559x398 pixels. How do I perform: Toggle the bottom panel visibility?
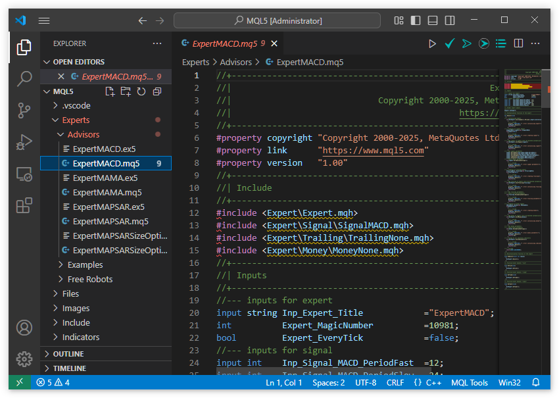tap(433, 20)
